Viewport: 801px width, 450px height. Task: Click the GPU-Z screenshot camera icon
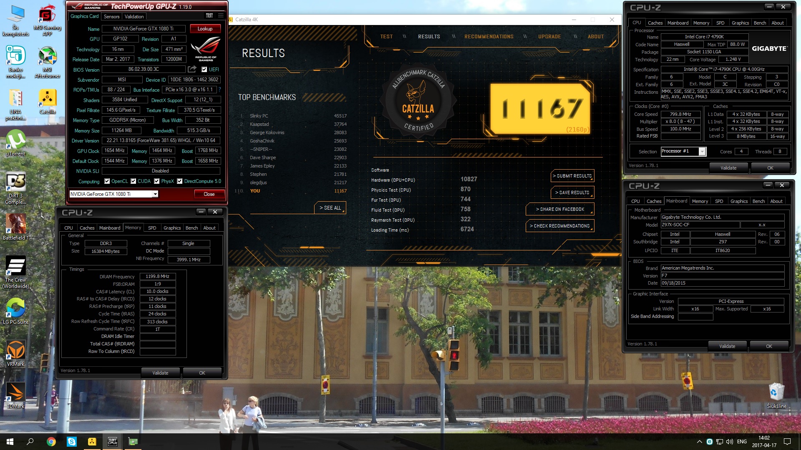[209, 16]
